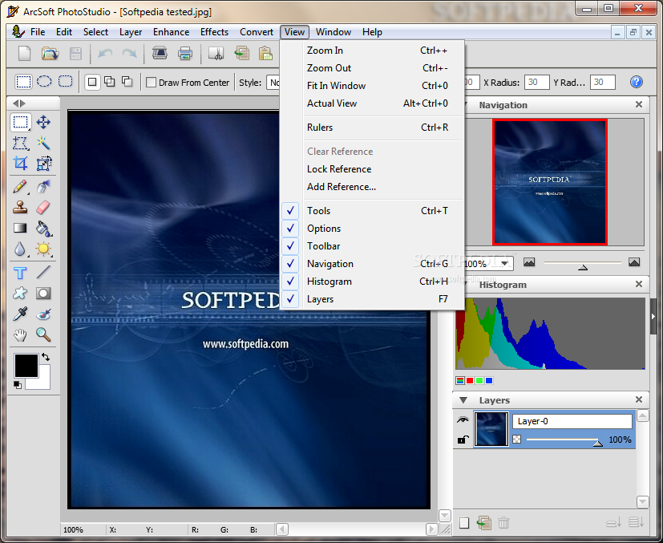
Task: Select the Dodge sun tool
Action: (43, 249)
